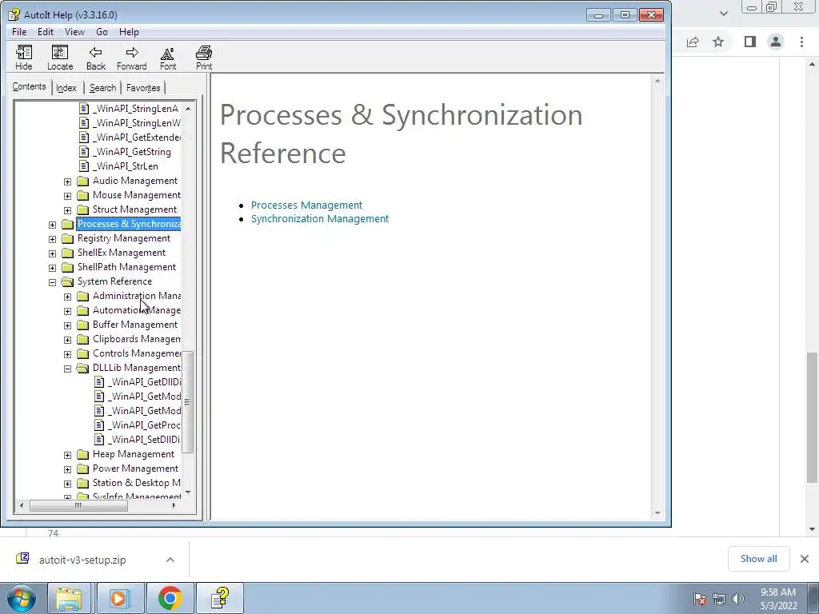Image resolution: width=819 pixels, height=614 pixels.
Task: Click the Registry Management folder icon
Action: click(x=67, y=238)
